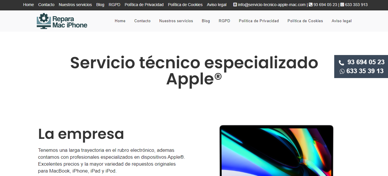Viewport: 388px width, 176px height.
Task: Open Aviso legal in the top dark bar
Action: 217,5
